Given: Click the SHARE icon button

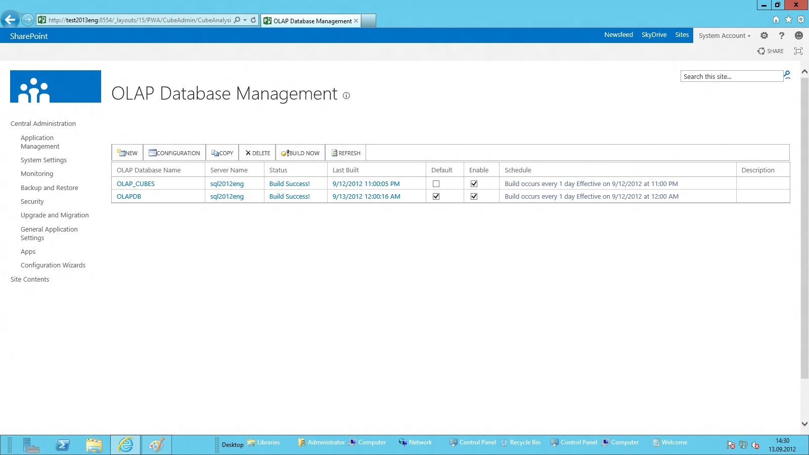Looking at the screenshot, I should pyautogui.click(x=771, y=51).
